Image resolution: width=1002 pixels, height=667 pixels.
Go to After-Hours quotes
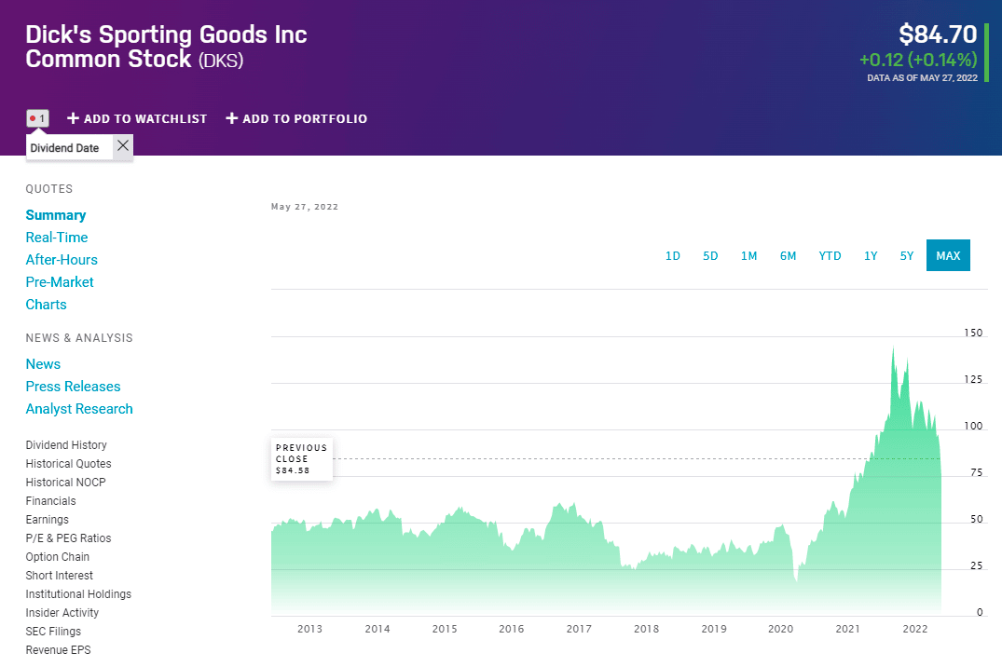click(62, 260)
